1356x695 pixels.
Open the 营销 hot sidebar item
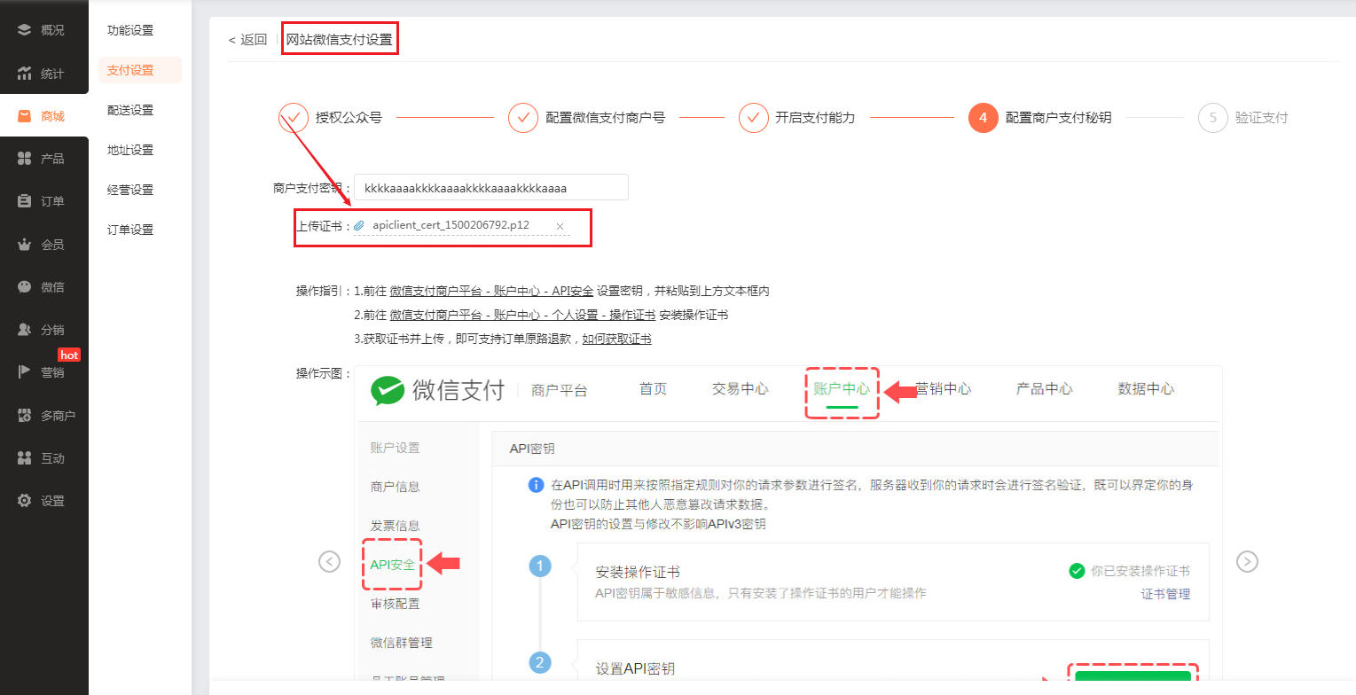(x=44, y=372)
